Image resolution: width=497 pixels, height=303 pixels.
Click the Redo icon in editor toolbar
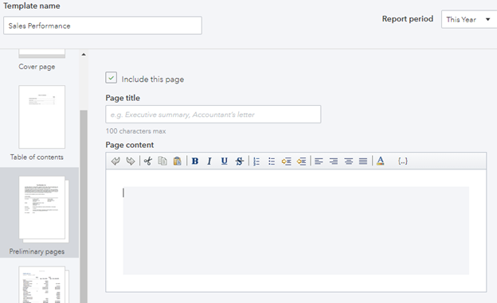point(131,161)
